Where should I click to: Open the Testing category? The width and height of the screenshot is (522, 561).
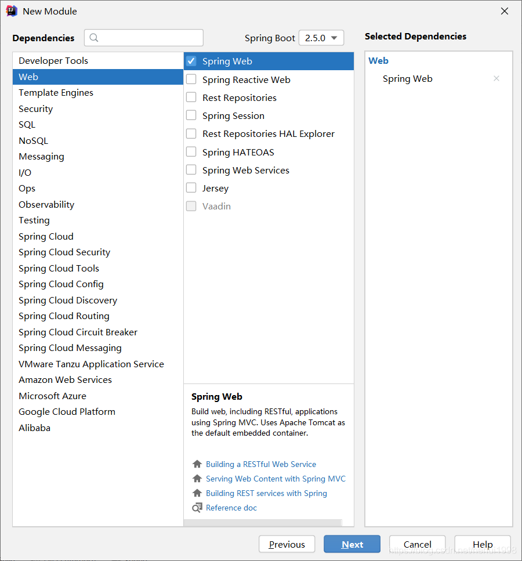pos(97,220)
